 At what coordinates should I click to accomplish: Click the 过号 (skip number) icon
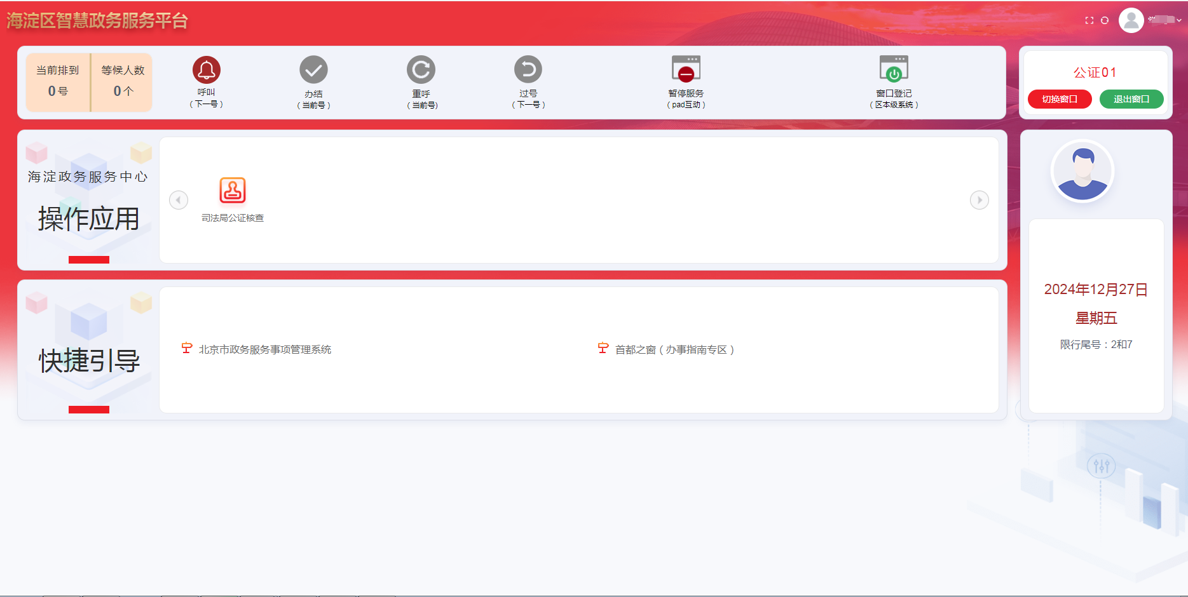[528, 70]
